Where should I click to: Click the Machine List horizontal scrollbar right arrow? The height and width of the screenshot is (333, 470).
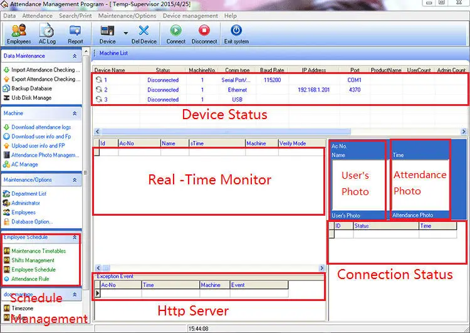464,132
